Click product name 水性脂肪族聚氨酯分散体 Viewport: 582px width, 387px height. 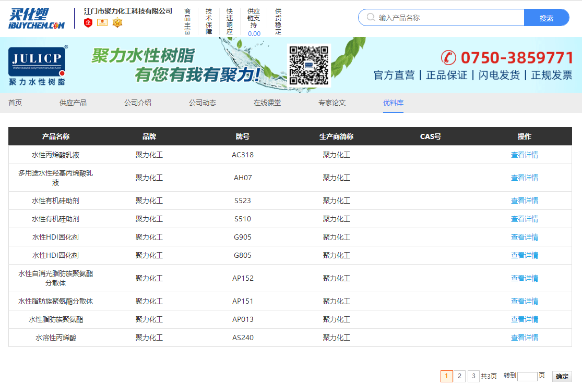(56, 301)
